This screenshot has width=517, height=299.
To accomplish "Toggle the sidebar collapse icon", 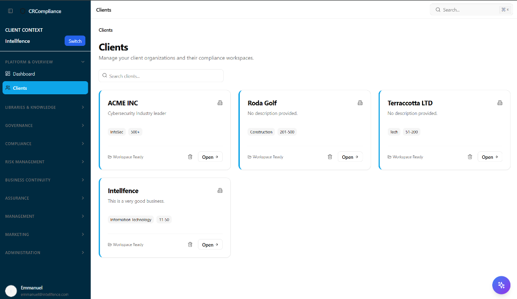I will click(x=10, y=11).
